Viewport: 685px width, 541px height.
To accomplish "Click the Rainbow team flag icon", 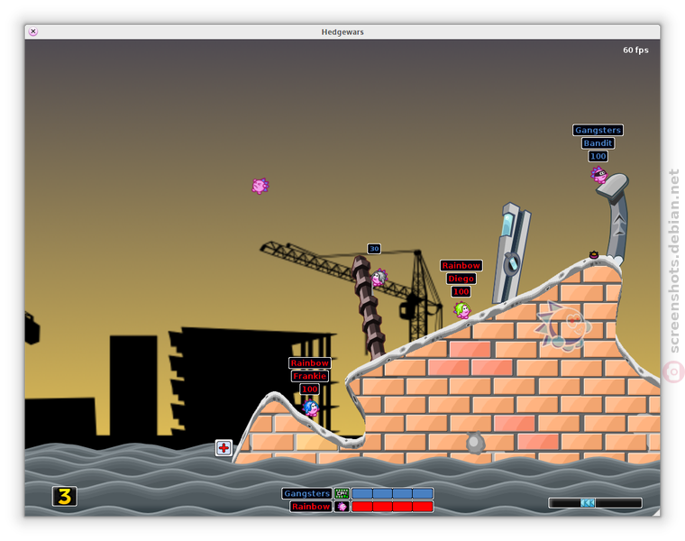I will (342, 507).
